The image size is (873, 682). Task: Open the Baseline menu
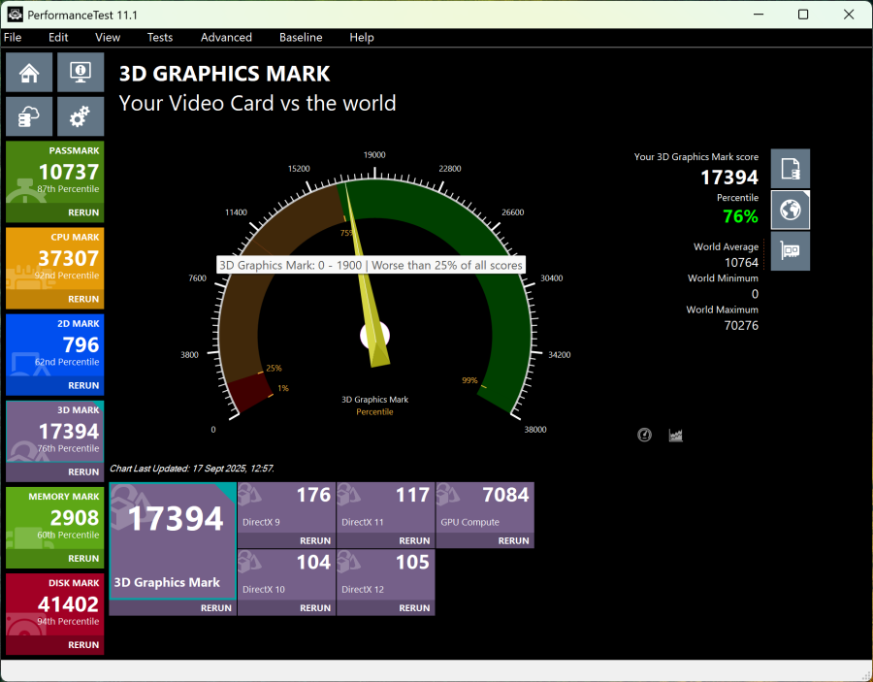click(301, 37)
